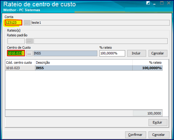This screenshot has width=174, height=140.
Task: Click the teste1 account description field
Action: click(x=100, y=23)
